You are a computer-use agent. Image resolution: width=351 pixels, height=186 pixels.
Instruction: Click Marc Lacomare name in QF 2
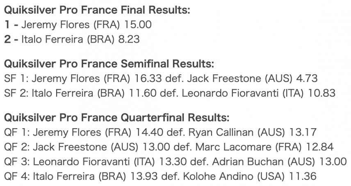point(233,147)
